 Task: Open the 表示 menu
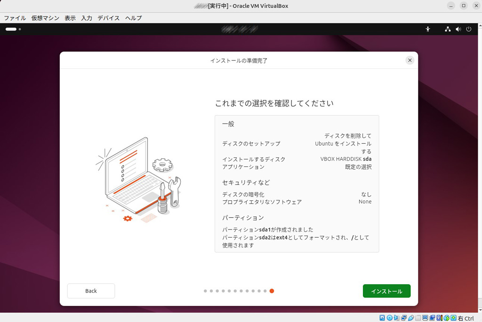coord(70,18)
